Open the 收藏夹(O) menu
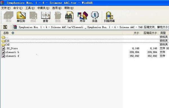This screenshot has width=169, height=108. coord(43,8)
